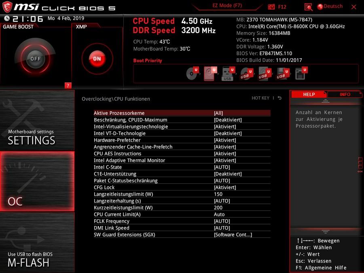Change Hardware-Prefetcher setting
Image resolution: width=364 pixels, height=273 pixels.
coord(182,140)
